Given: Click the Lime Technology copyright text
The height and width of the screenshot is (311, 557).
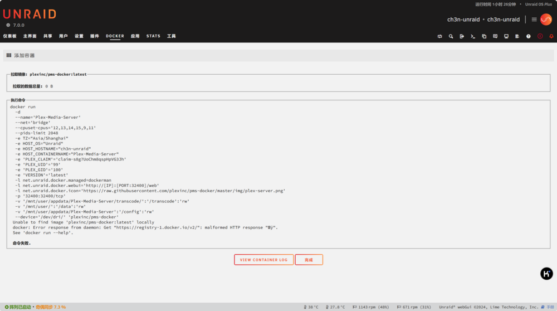Looking at the screenshot, I should click(489, 307).
